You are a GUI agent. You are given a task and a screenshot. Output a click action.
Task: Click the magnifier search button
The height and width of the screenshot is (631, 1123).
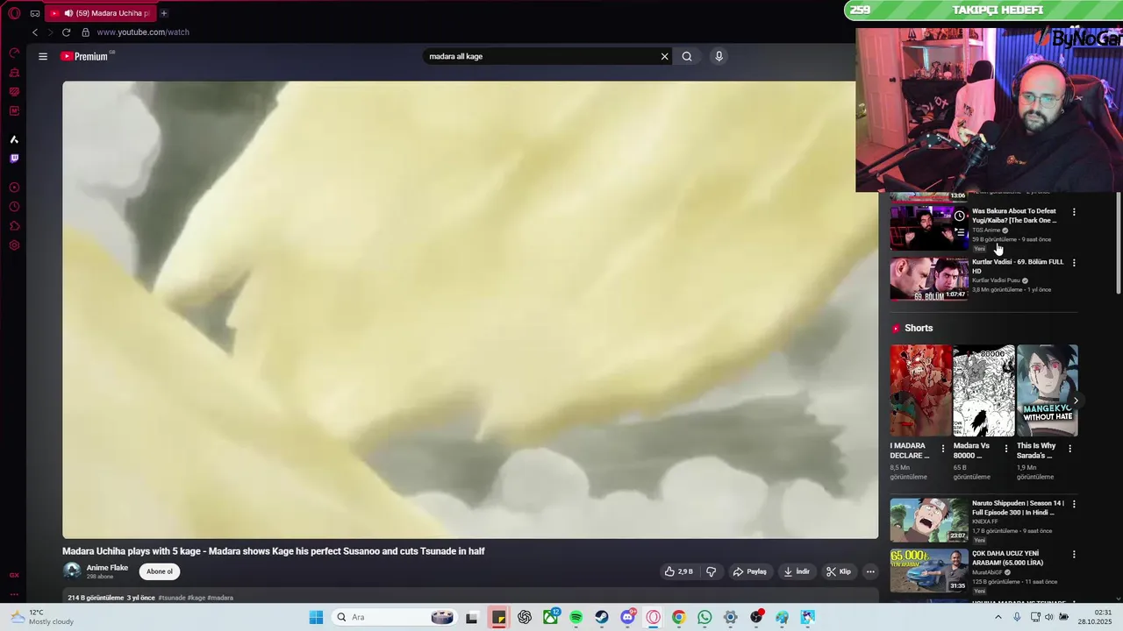coord(687,56)
